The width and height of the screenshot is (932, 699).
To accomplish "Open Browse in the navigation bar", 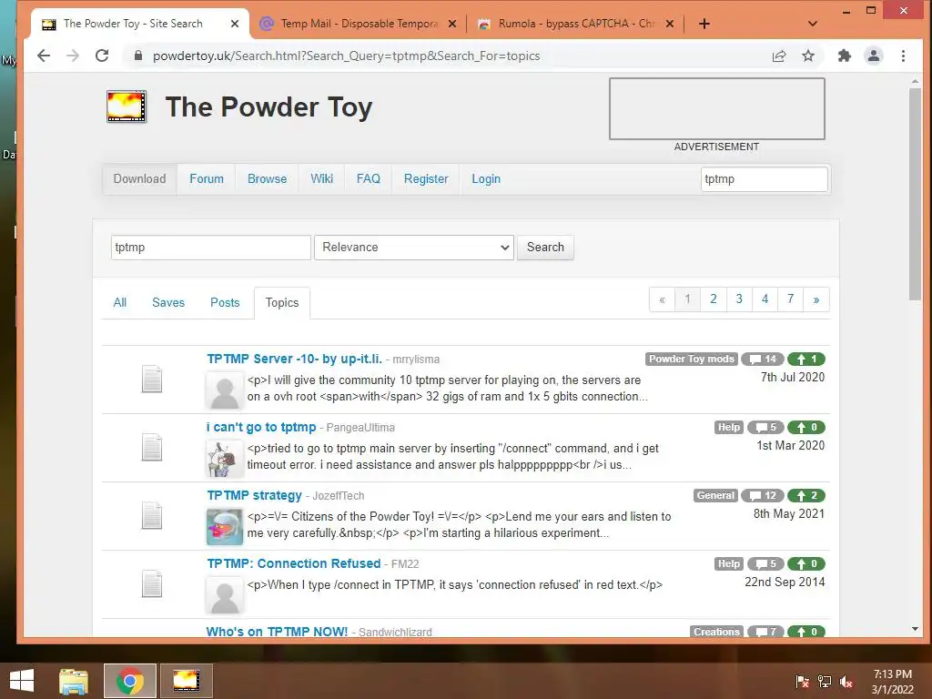I will point(267,179).
